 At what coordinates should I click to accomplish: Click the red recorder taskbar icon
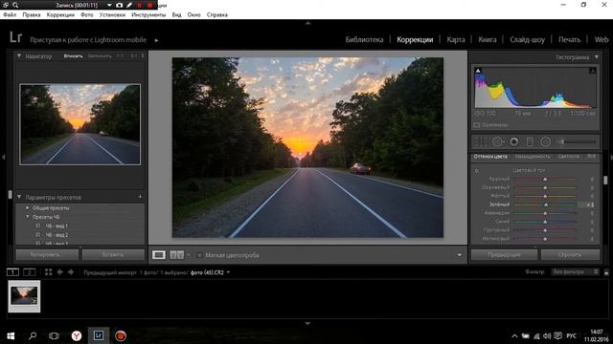tap(121, 335)
